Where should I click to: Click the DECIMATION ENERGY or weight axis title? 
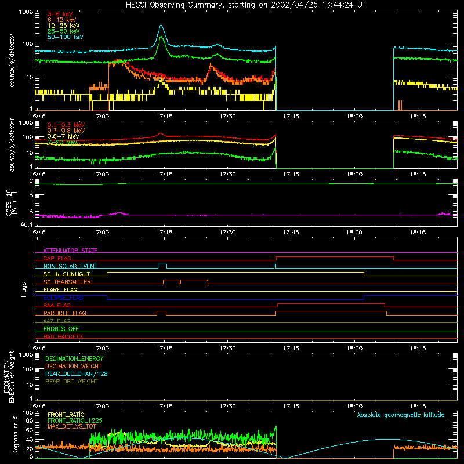pos(9,376)
